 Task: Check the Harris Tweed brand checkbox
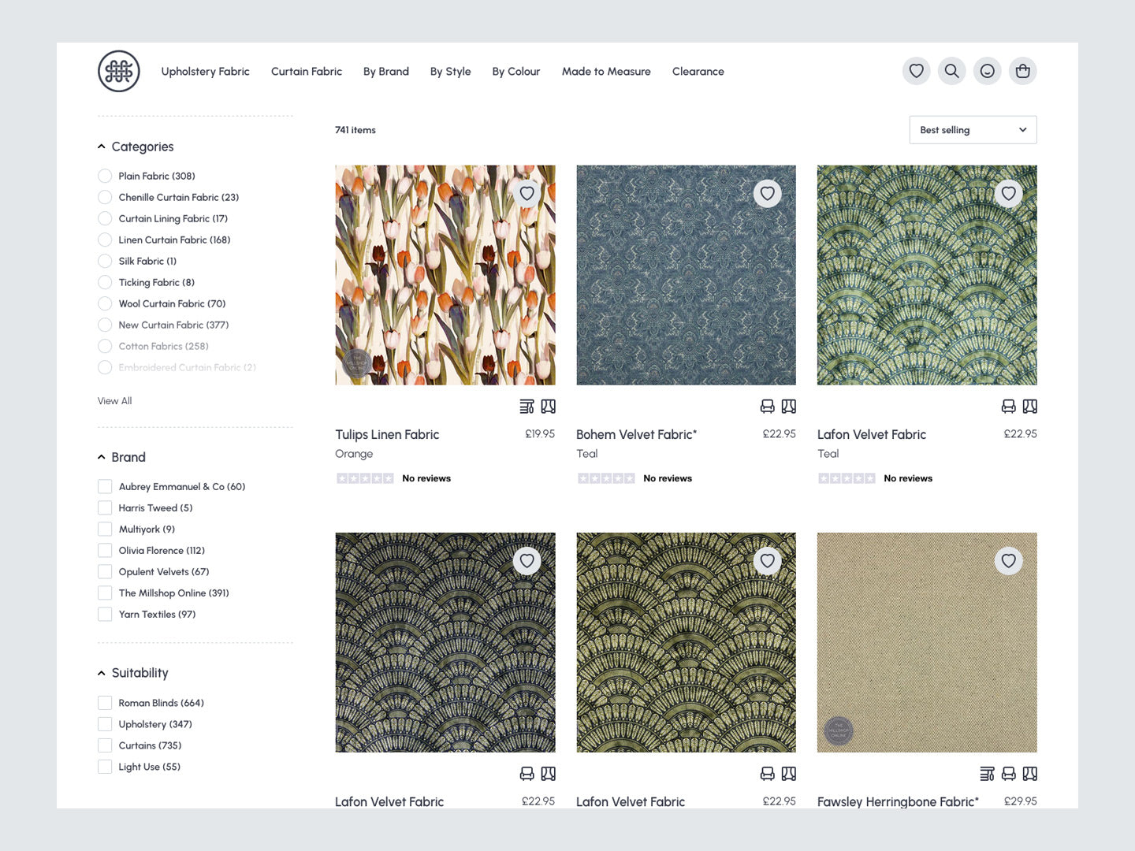tap(105, 508)
